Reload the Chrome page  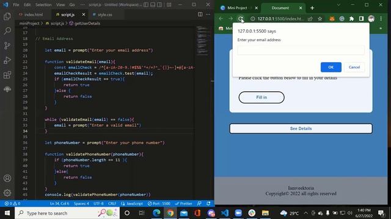click(241, 19)
